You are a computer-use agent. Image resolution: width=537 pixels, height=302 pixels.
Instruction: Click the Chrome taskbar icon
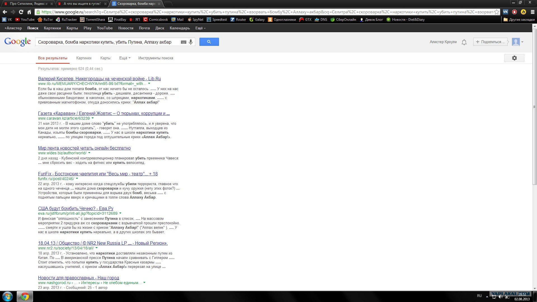[x=25, y=296]
